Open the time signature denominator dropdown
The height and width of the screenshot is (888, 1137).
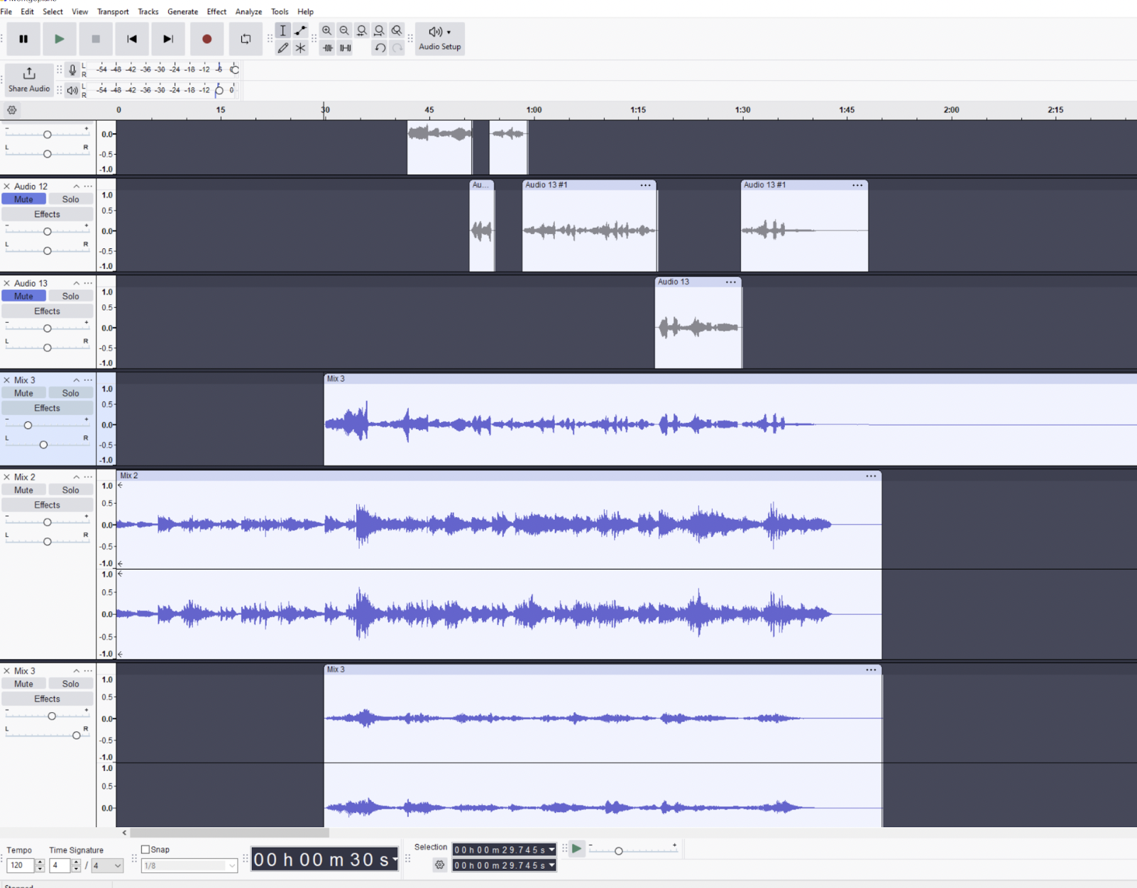pyautogui.click(x=108, y=866)
